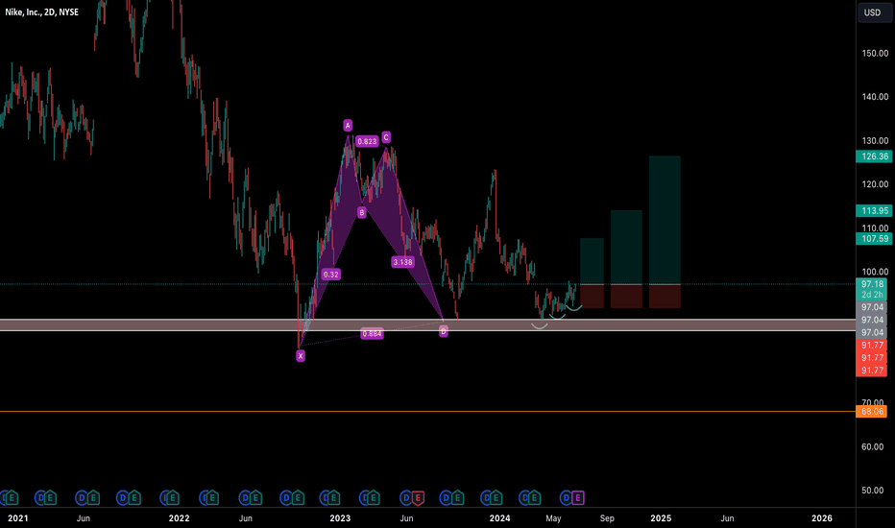Open E earnings marker nearest the 2022 label
This screenshot has width=895, height=528.
pyautogui.click(x=173, y=497)
